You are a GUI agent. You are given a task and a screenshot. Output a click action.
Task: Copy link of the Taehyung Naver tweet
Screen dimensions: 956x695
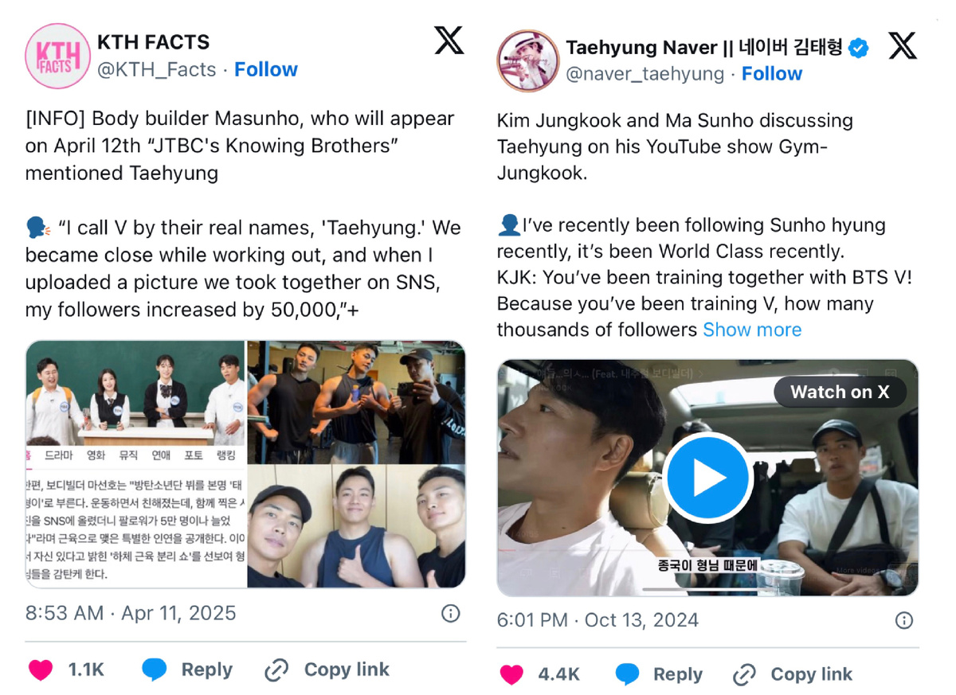click(x=793, y=674)
